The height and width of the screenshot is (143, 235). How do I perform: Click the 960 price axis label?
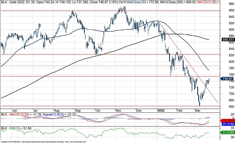pos(231,10)
